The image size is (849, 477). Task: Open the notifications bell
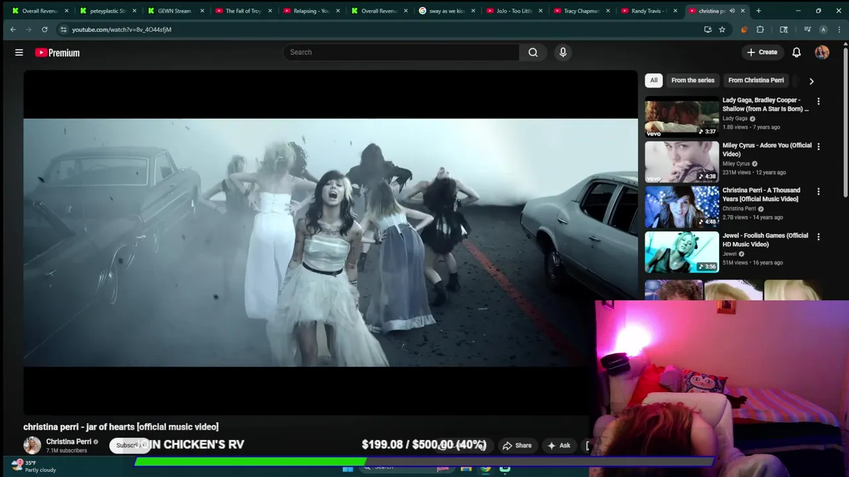[x=797, y=52]
